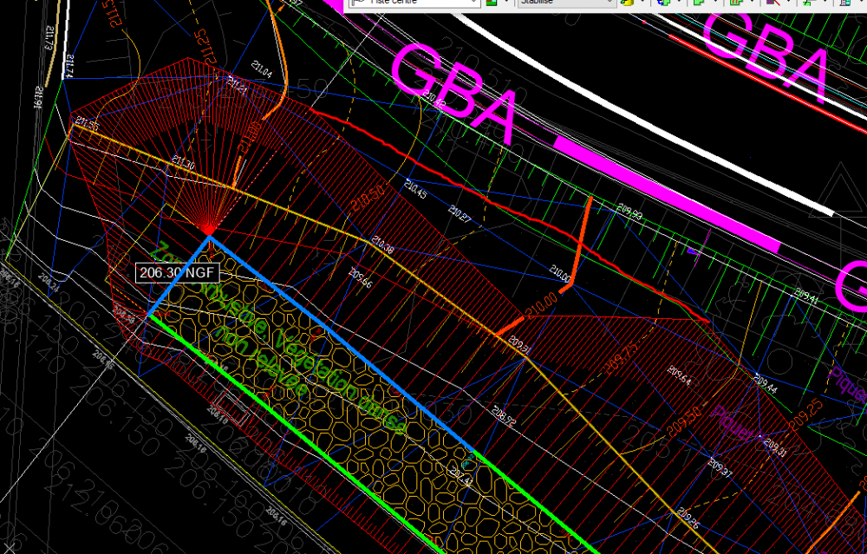867x554 pixels.
Task: Click green icon with black line above
Action: [x=809, y=3]
